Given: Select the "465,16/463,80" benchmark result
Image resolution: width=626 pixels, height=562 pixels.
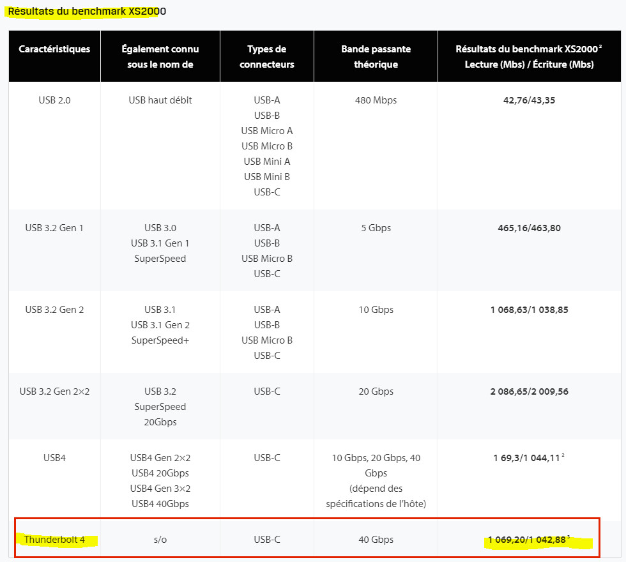Looking at the screenshot, I should pos(529,228).
